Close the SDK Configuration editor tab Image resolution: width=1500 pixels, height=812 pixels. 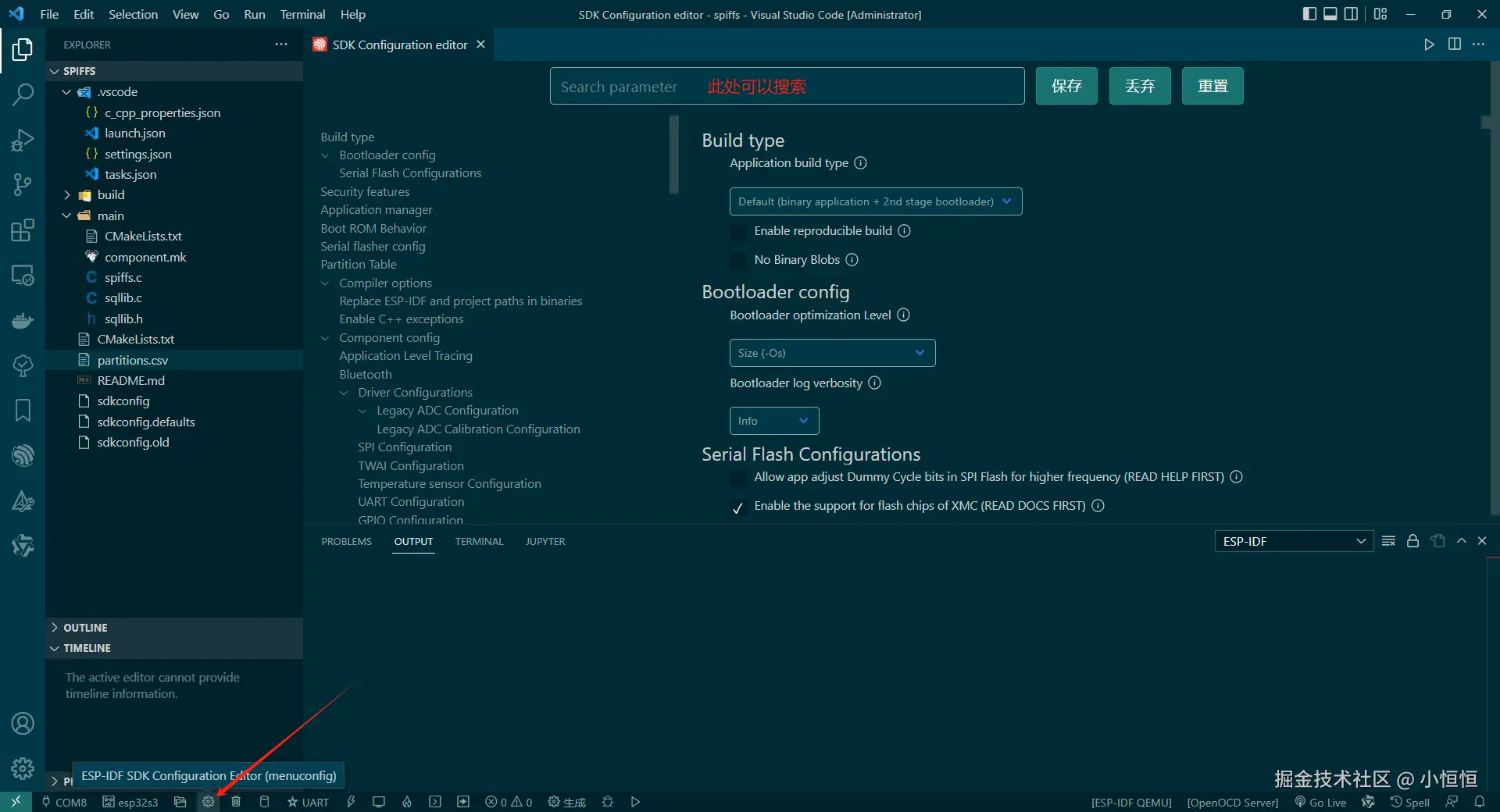click(x=480, y=45)
